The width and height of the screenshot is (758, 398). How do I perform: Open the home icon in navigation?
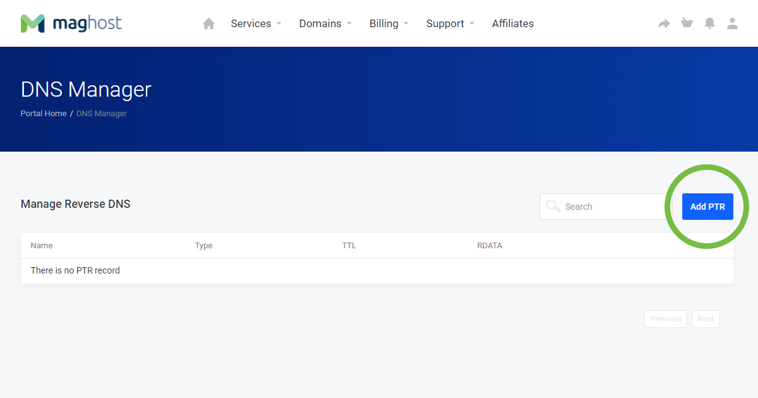208,23
